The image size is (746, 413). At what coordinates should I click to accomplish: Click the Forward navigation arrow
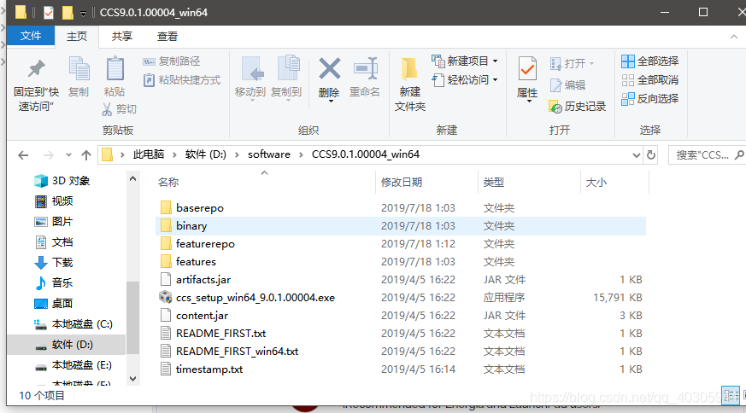pyautogui.click(x=49, y=155)
